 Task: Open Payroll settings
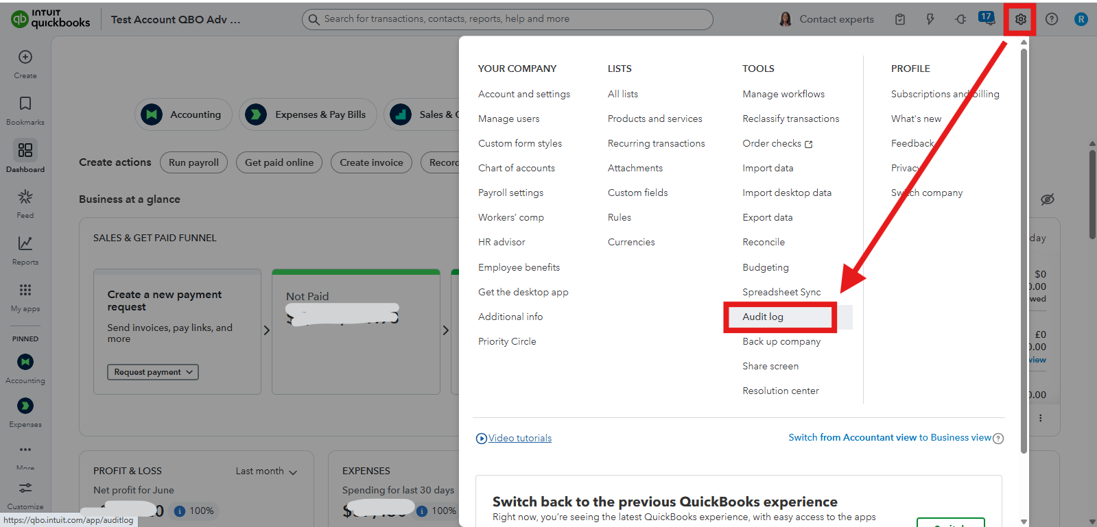[511, 193]
